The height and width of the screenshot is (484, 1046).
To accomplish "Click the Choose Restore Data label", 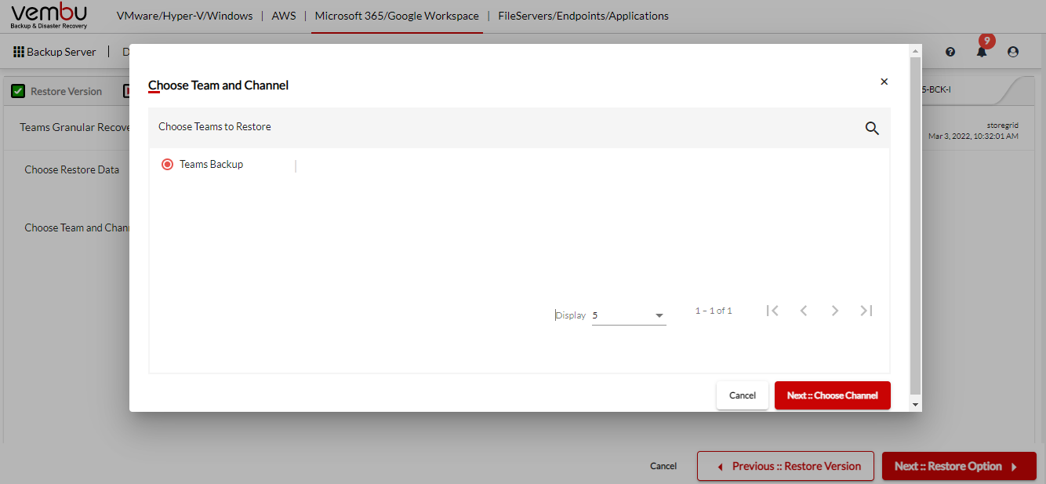I will 72,169.
